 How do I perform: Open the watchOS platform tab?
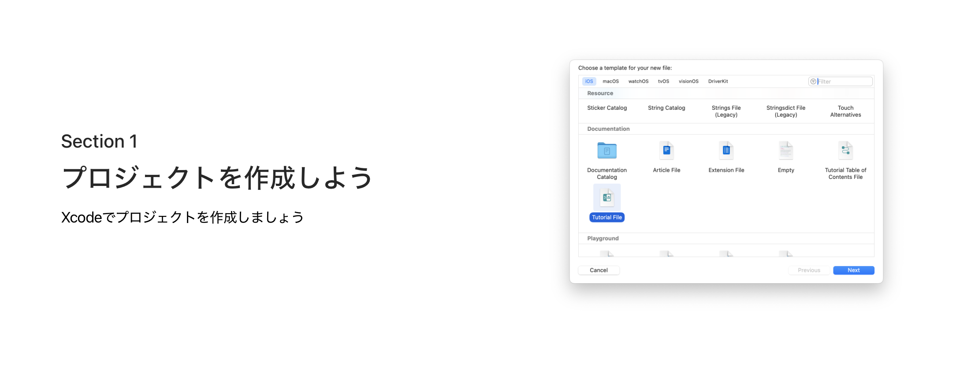pyautogui.click(x=638, y=82)
